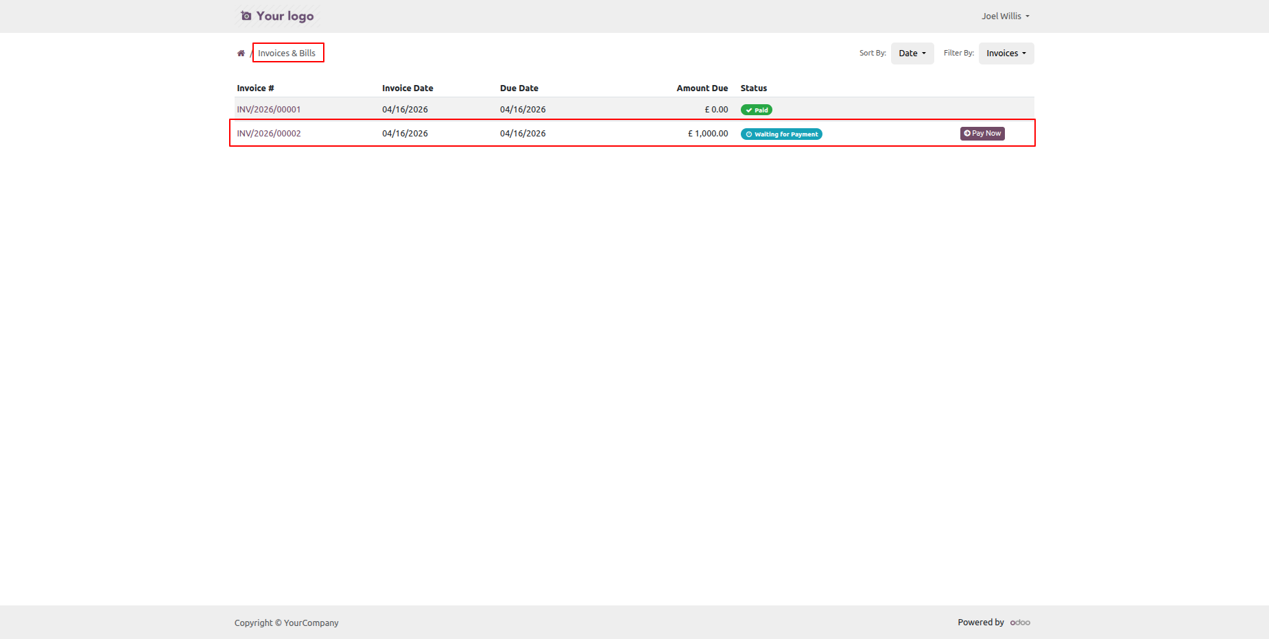The width and height of the screenshot is (1269, 639).
Task: Click the home breadcrumb icon
Action: point(241,53)
